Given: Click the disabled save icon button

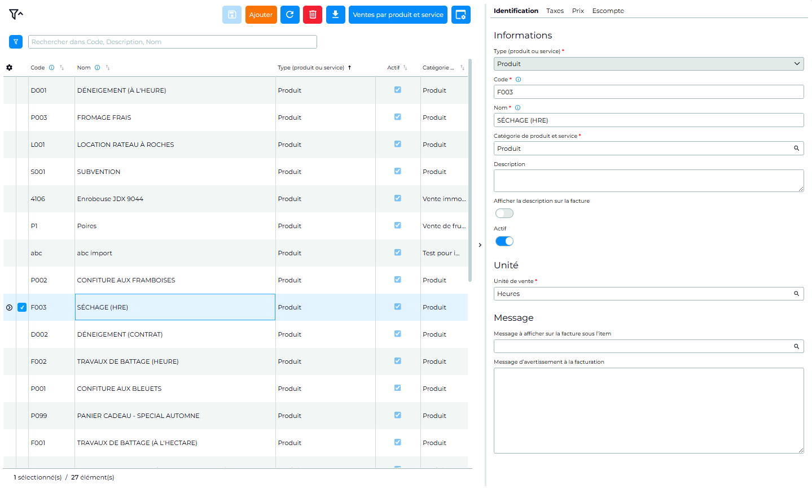Looking at the screenshot, I should coord(232,15).
